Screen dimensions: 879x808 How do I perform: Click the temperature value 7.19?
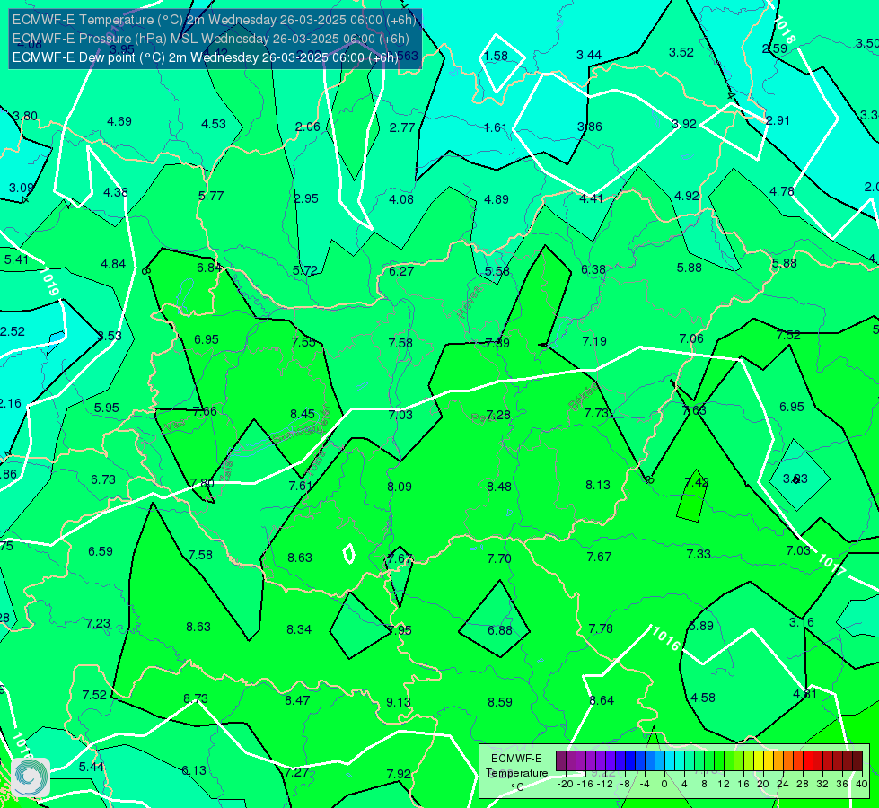[x=594, y=341]
